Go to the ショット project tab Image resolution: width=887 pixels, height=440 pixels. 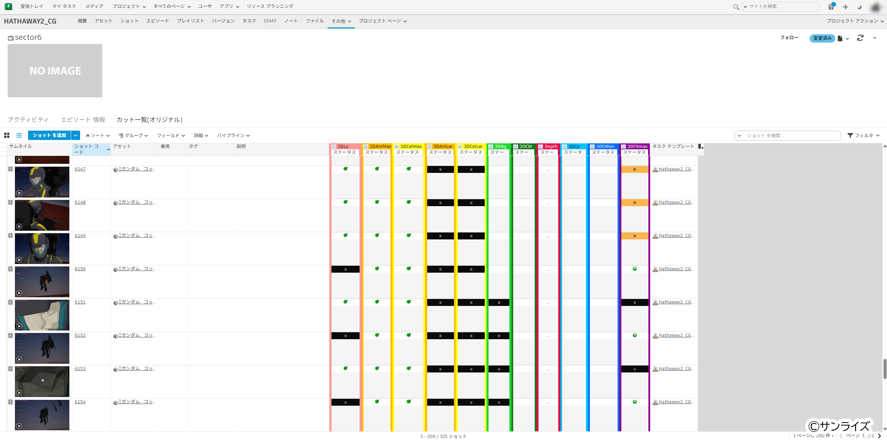point(129,21)
